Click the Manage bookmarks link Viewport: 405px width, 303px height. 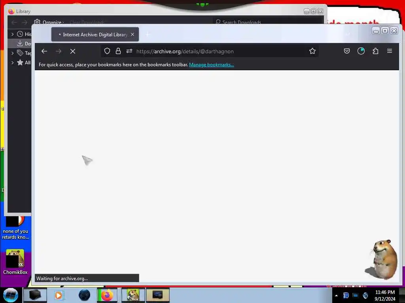pyautogui.click(x=212, y=65)
